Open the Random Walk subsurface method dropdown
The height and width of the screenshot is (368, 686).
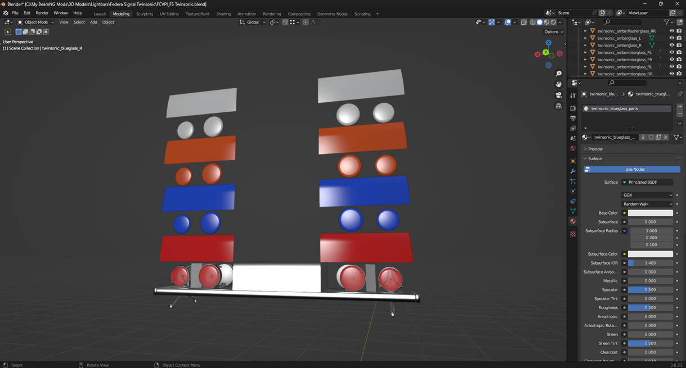647,204
